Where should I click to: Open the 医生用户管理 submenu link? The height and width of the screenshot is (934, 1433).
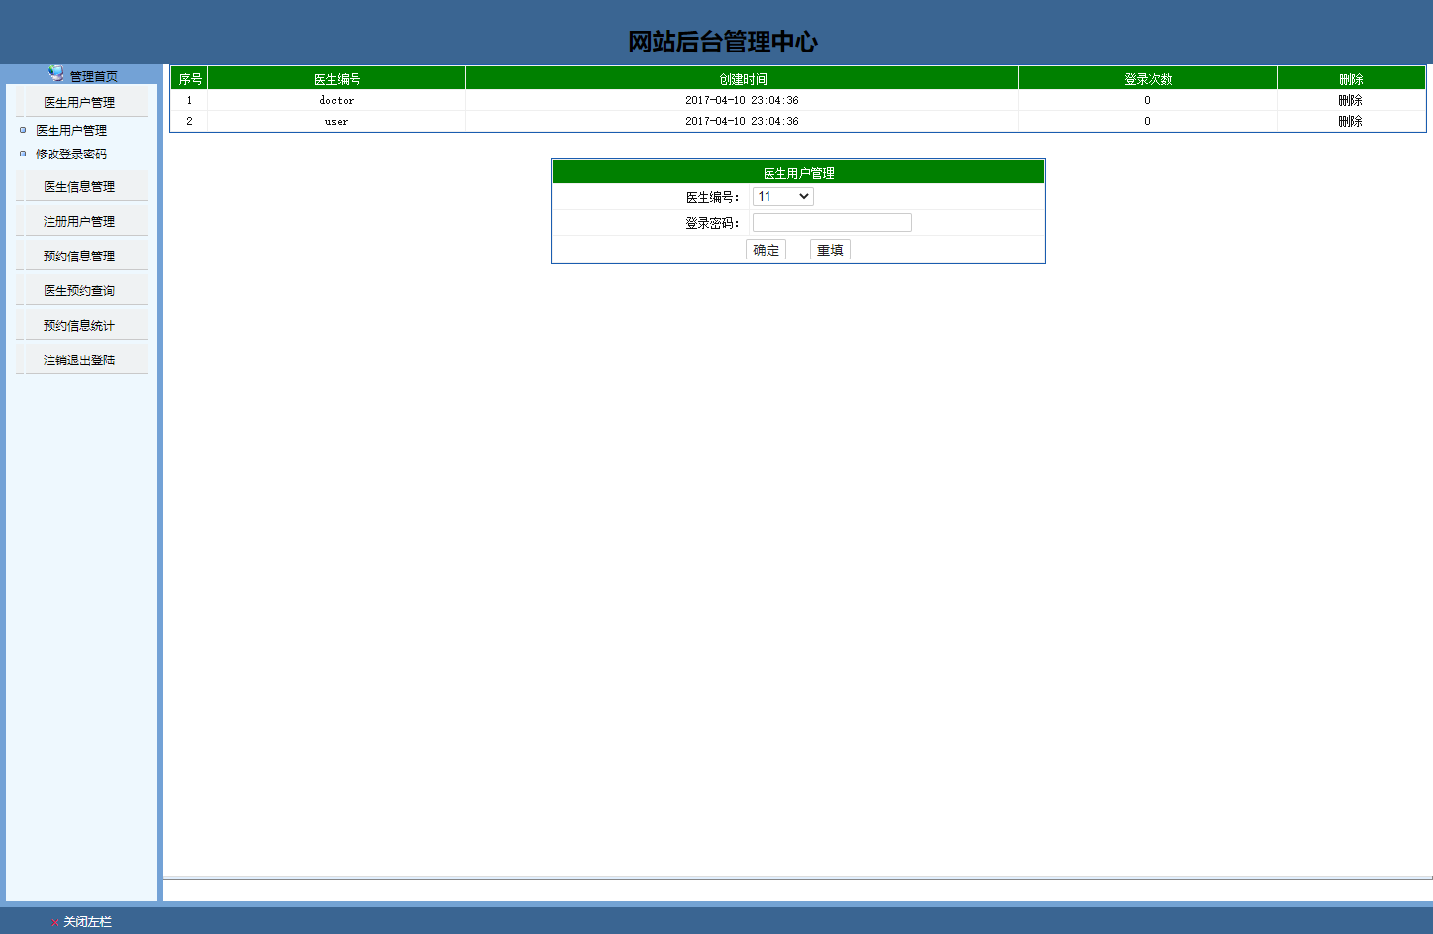(71, 130)
